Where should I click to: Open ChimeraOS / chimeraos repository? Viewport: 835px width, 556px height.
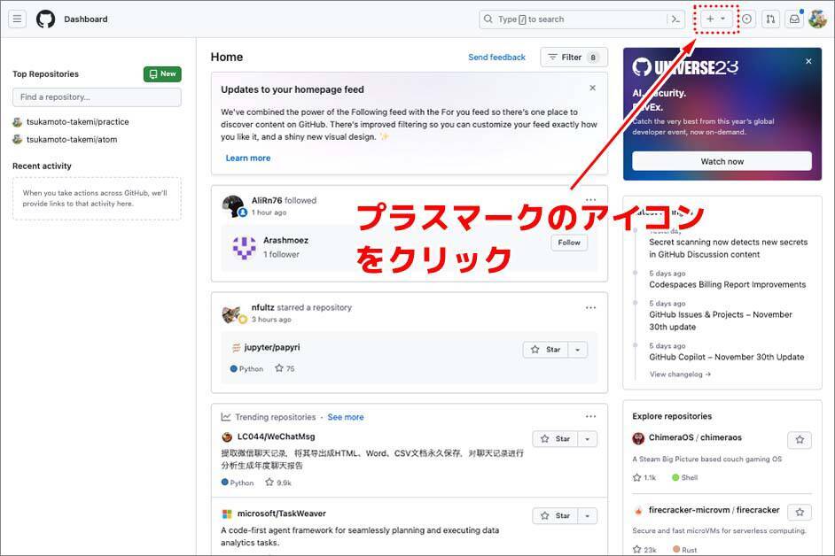(x=695, y=437)
